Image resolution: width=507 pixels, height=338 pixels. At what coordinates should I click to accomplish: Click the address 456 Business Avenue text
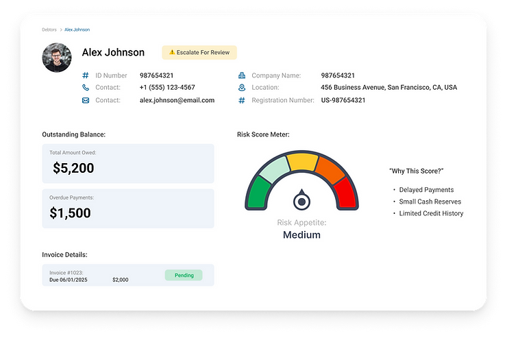[388, 87]
